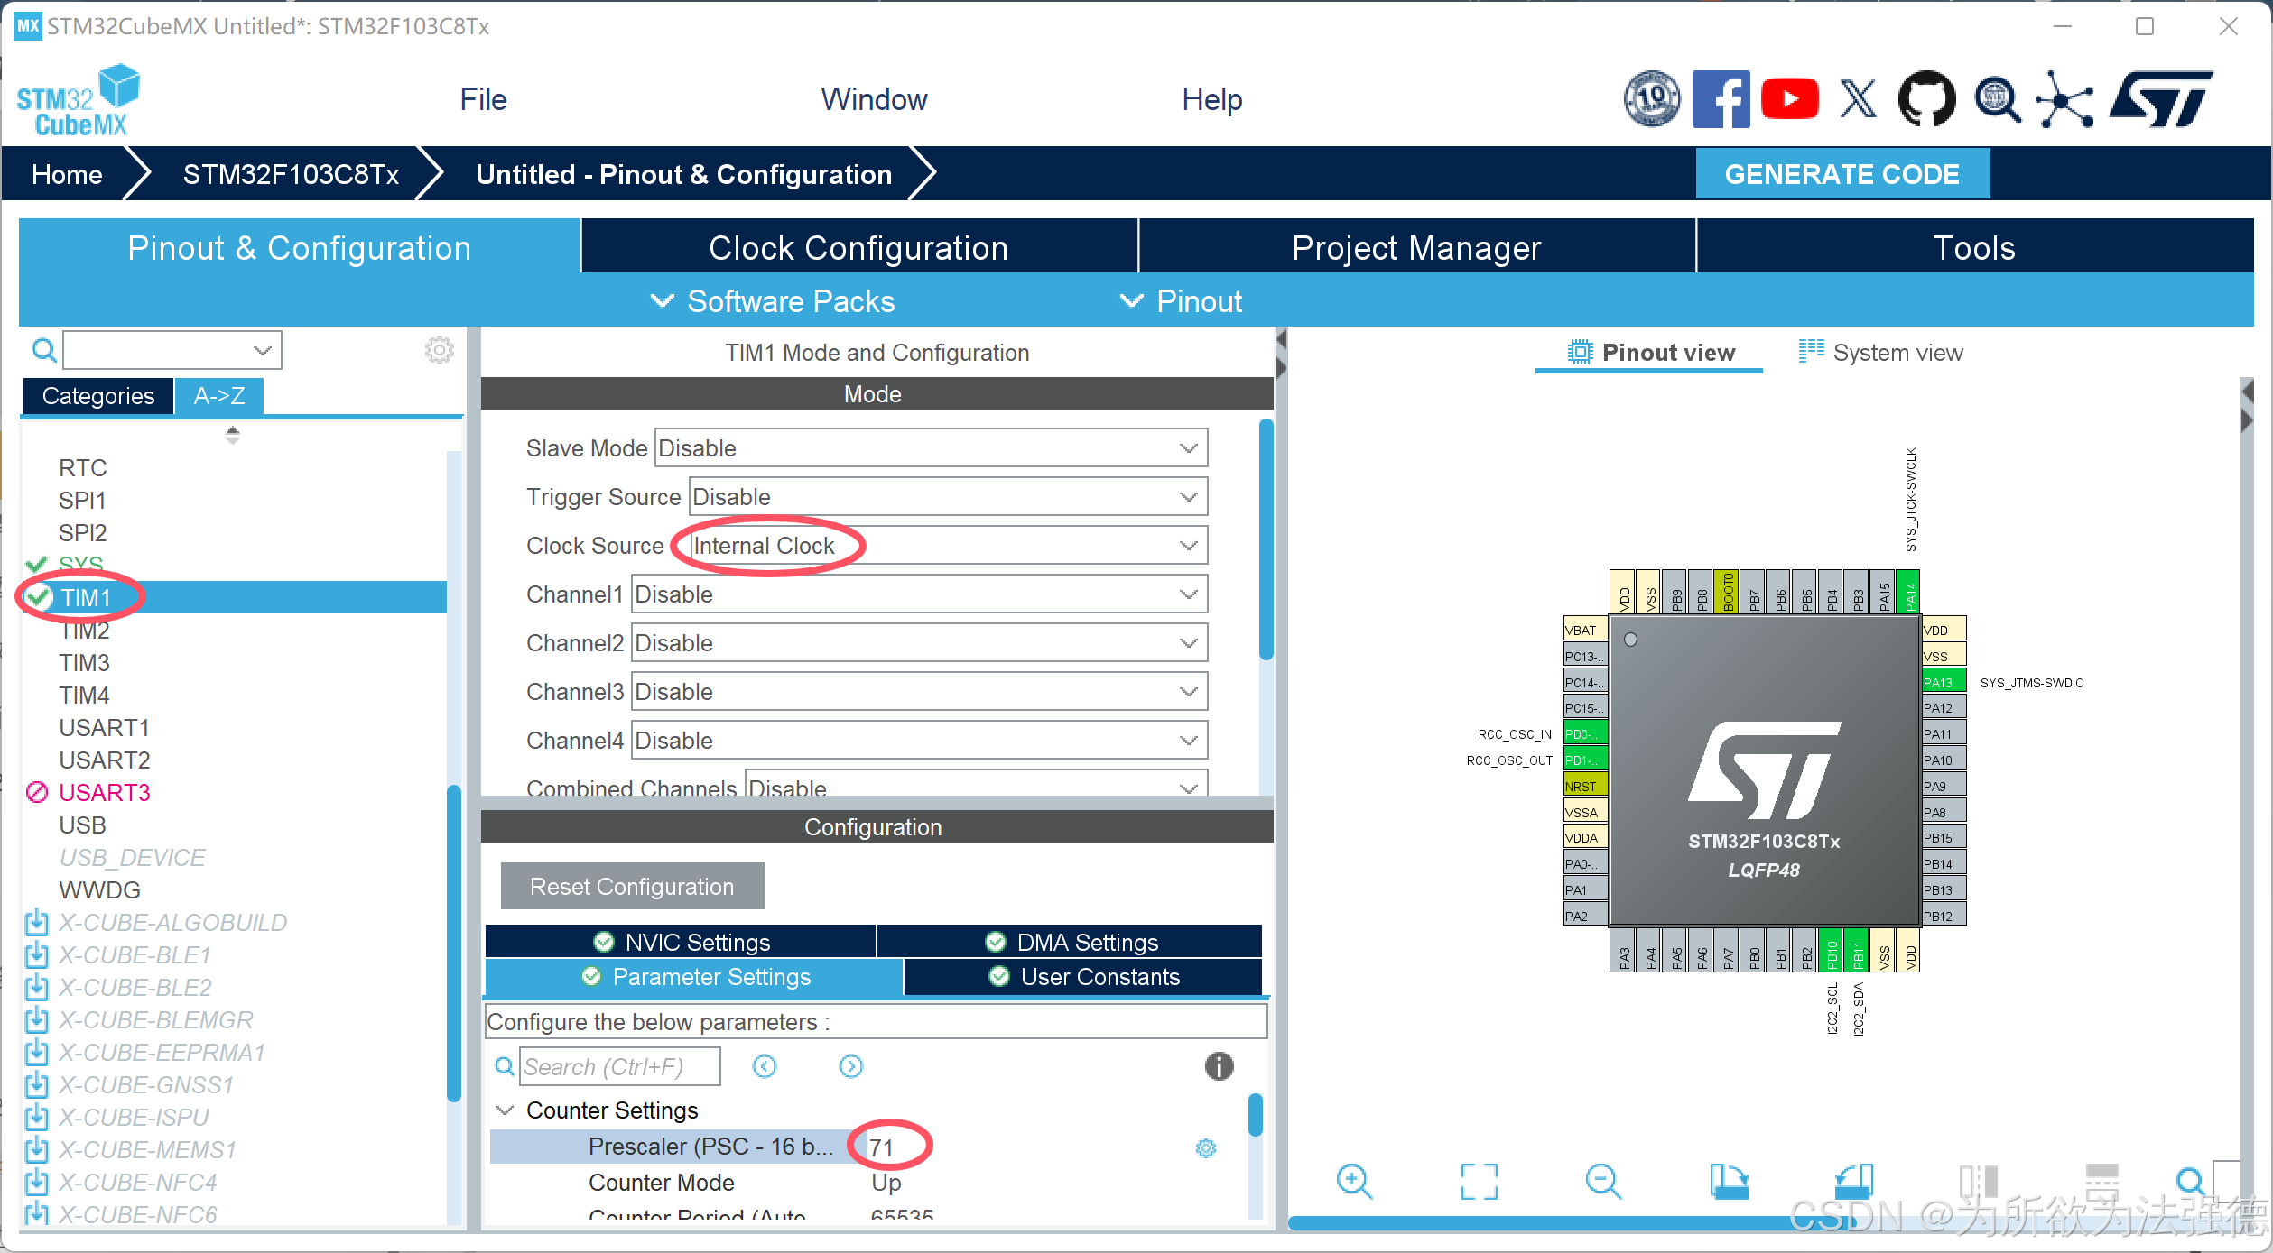Click the parameter info icon
2273x1253 pixels.
1218,1066
